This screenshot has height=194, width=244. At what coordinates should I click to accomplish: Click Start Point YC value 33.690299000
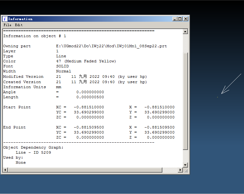[89, 112]
